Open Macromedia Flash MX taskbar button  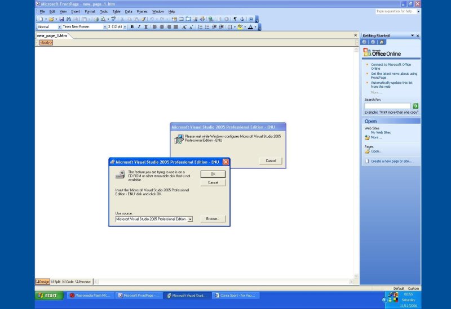(x=90, y=295)
